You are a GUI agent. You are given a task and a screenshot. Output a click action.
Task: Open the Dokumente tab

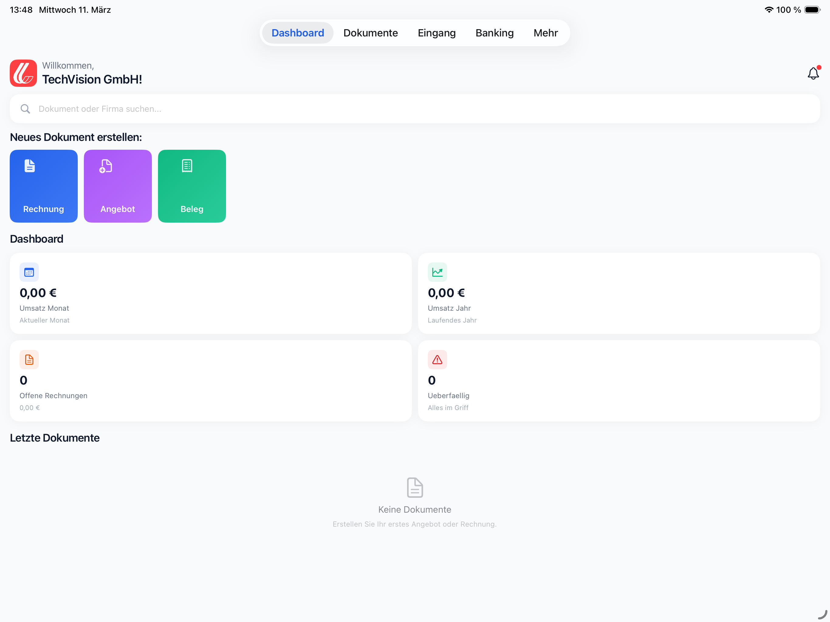click(371, 33)
